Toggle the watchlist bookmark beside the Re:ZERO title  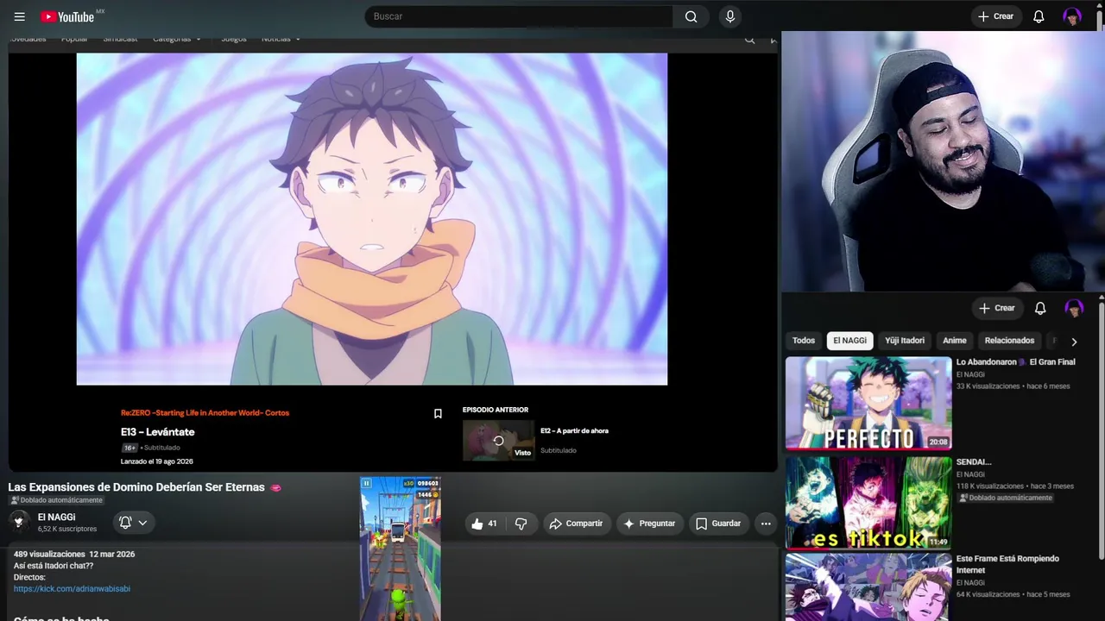(x=438, y=414)
